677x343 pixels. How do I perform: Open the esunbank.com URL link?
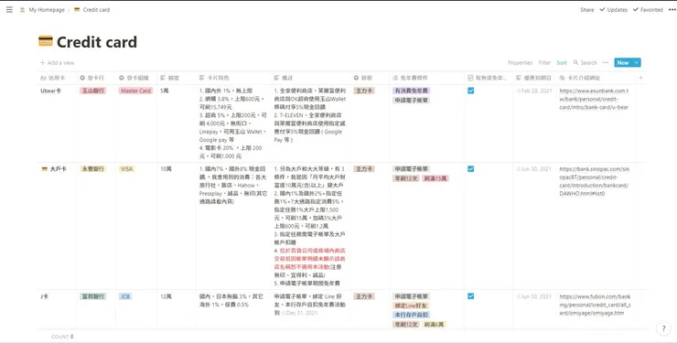tap(594, 99)
